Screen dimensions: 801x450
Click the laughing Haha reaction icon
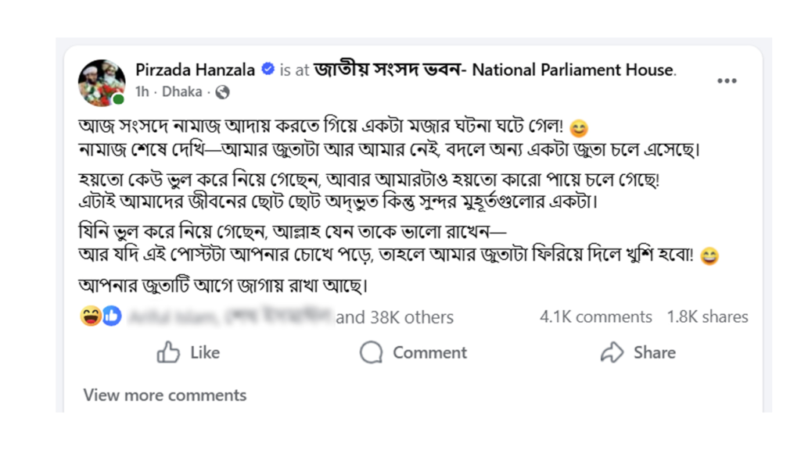(x=91, y=316)
